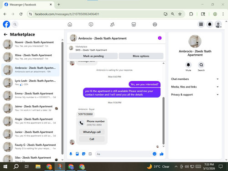This screenshot has width=228, height=171.
Task: Click the browser address bar URL
Action: pos(67,14)
